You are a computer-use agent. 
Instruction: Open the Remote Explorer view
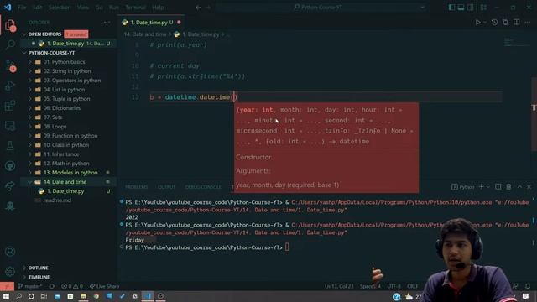pyautogui.click(x=10, y=126)
